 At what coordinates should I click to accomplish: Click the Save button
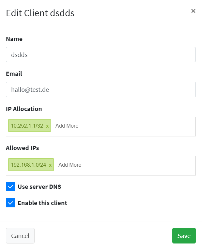click(x=184, y=236)
